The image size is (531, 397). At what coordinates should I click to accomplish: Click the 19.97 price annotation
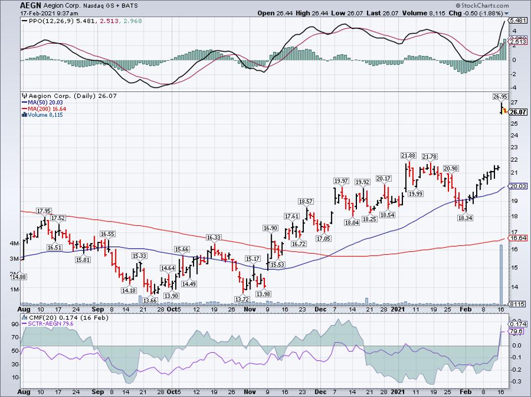[341, 181]
